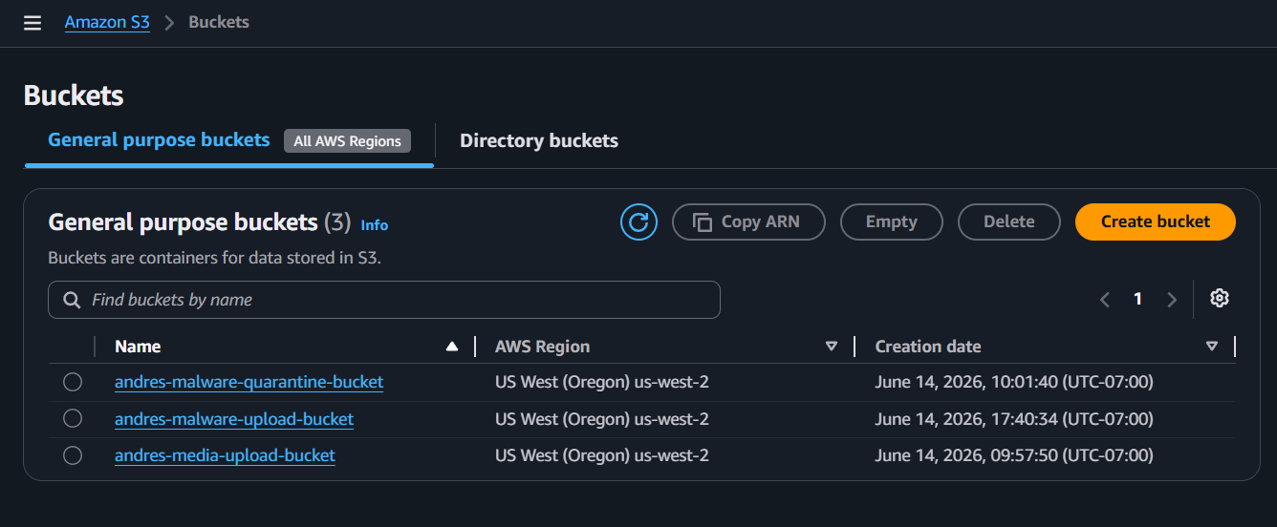Open the Info link beside bucket count
This screenshot has width=1277, height=527.
click(x=375, y=225)
